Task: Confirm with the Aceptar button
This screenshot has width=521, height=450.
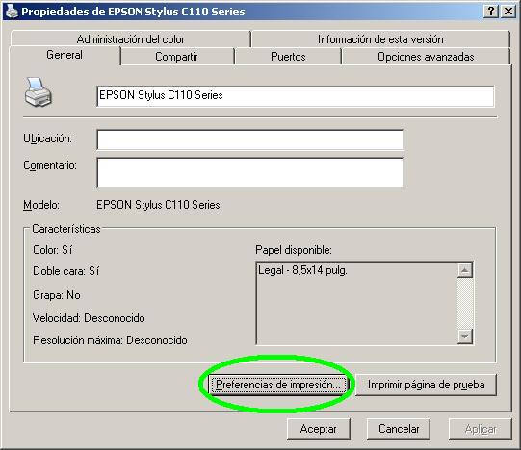Action: click(319, 429)
